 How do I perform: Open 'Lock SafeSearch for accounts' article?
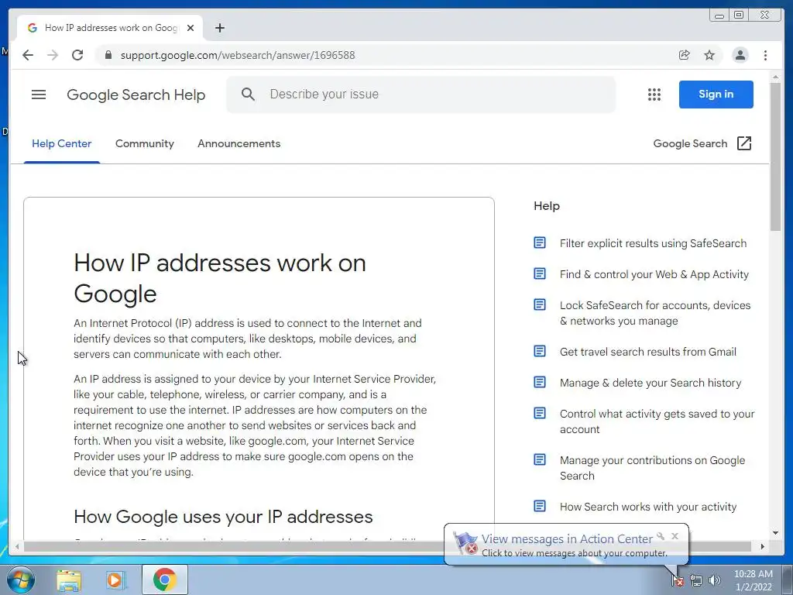click(655, 313)
